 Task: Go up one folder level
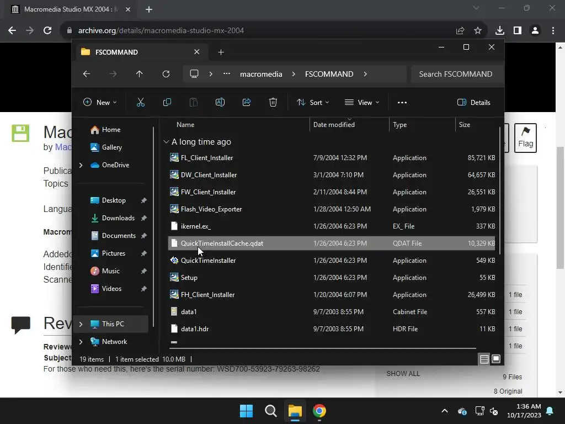140,74
